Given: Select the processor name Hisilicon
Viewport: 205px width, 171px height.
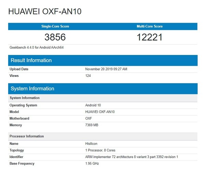Looking at the screenshot, I should 91,144.
